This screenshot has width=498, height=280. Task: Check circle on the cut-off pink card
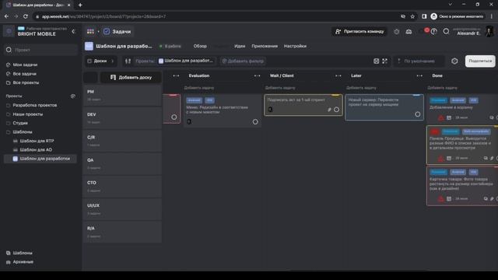[x=174, y=117]
